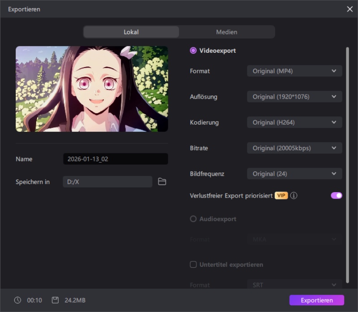Open the Kodierung dropdown
Screen dimensions: 358x312
[294, 122]
